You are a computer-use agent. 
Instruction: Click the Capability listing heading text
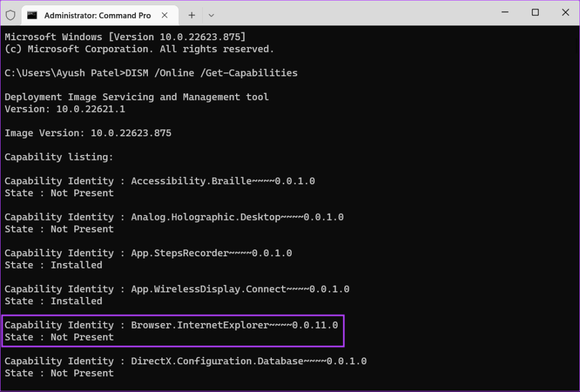(59, 157)
